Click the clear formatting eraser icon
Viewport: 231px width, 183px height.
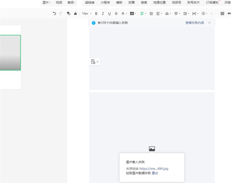69,13
